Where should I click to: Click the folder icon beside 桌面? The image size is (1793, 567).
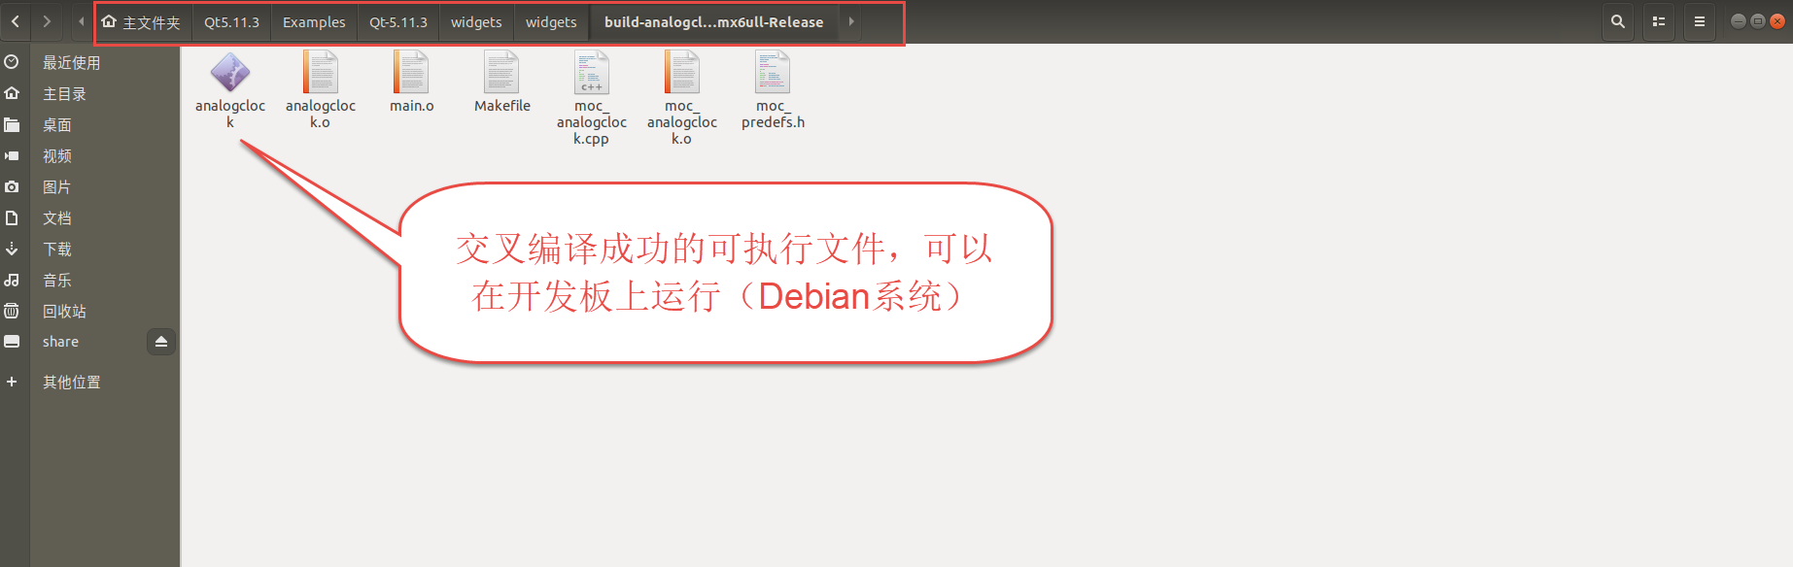(x=12, y=124)
